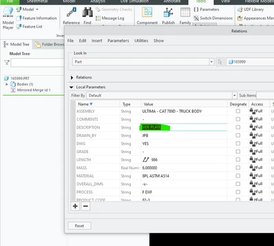Image resolution: width=274 pixels, height=246 pixels.
Task: Open the UDF Library
Action: 251,10
